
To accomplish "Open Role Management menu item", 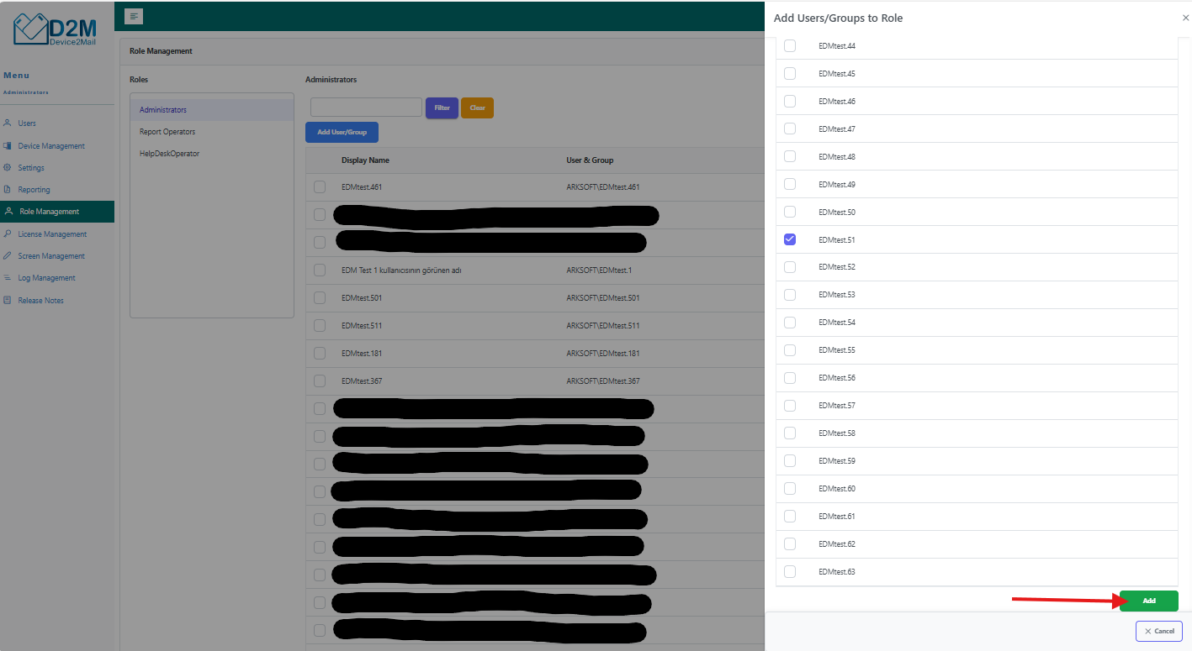I will tap(49, 212).
